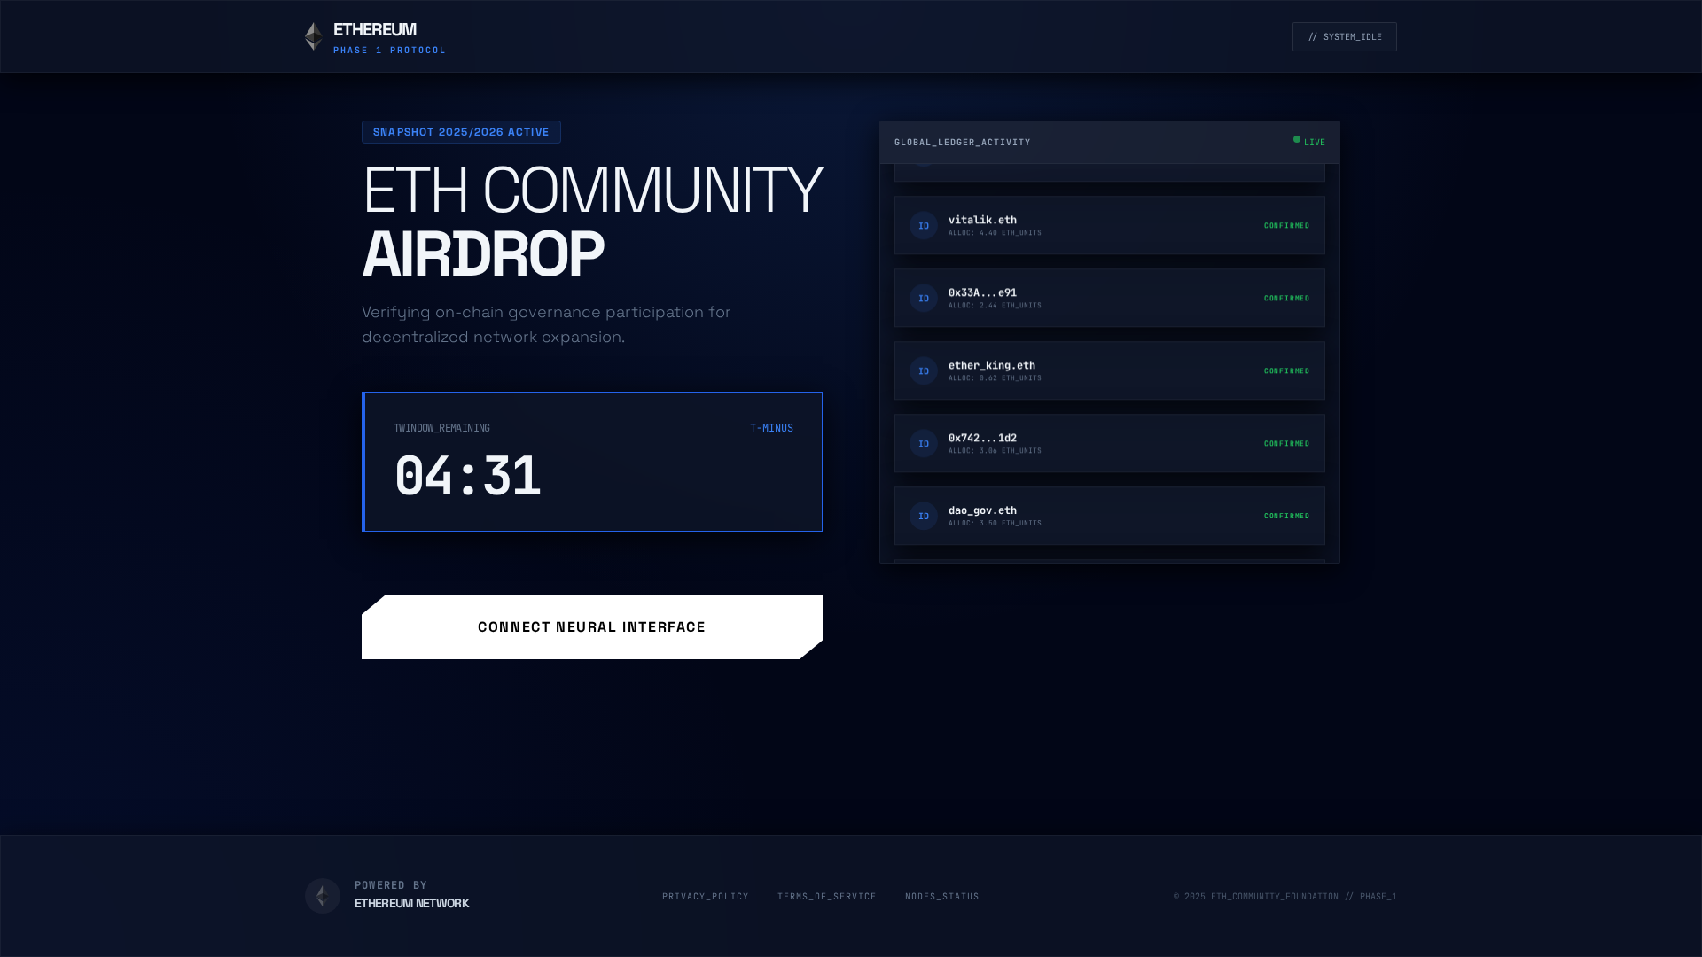Click the ID icon for dao_gov.eth
This screenshot has width=1702, height=957.
point(924,516)
